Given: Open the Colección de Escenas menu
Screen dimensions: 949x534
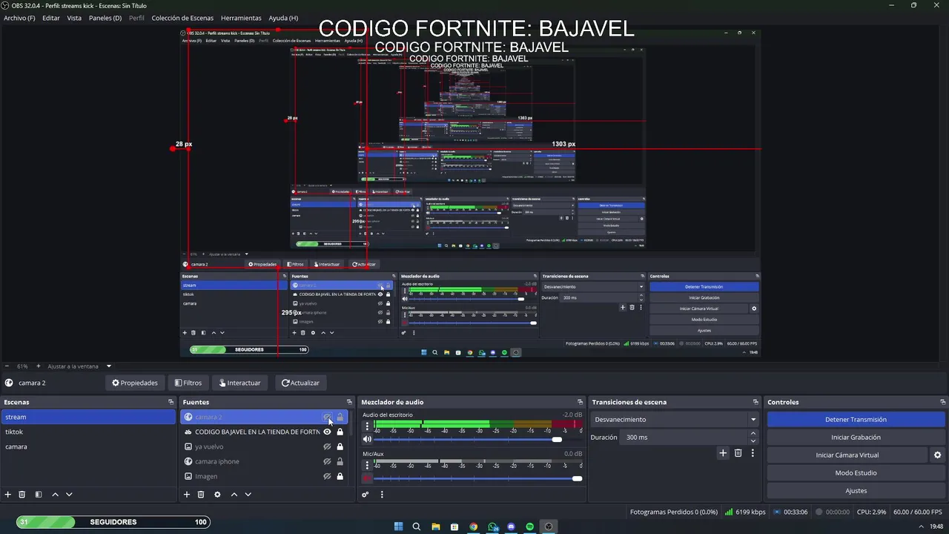Looking at the screenshot, I should [182, 18].
